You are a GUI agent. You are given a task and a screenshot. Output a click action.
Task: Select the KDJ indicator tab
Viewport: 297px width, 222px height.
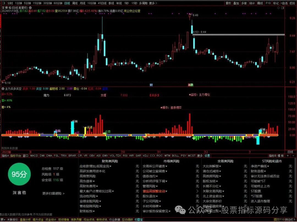click(145, 156)
